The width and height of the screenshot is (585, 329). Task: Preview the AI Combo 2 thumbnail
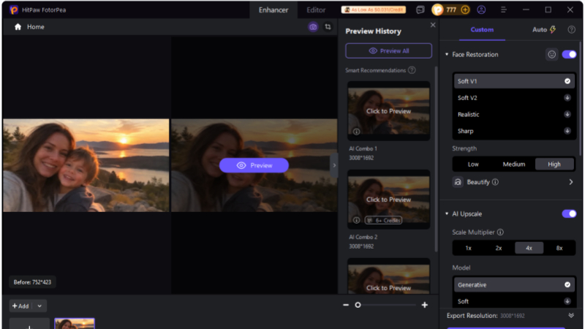click(x=388, y=200)
